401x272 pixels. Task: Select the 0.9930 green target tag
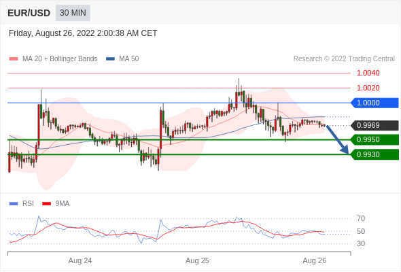tap(374, 154)
